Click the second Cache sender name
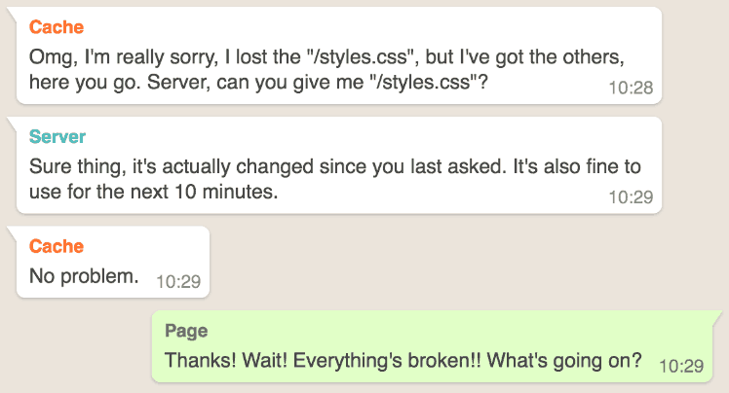 point(57,246)
